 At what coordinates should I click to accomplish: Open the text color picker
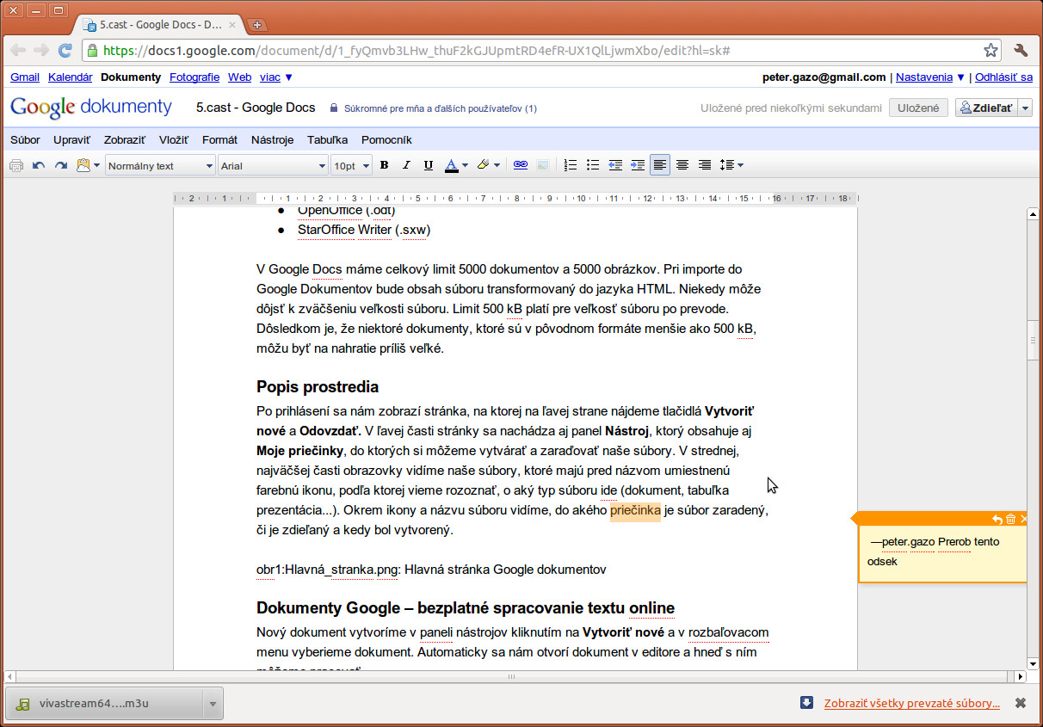click(x=456, y=165)
